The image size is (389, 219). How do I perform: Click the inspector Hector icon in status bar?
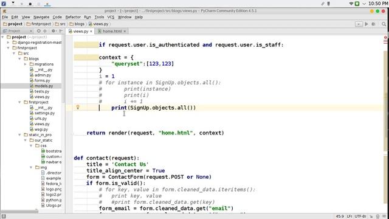point(377,217)
